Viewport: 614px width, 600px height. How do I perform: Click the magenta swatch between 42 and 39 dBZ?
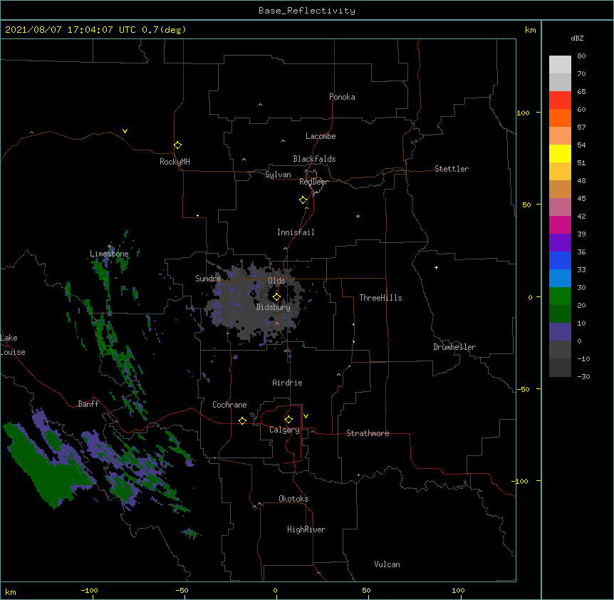560,224
